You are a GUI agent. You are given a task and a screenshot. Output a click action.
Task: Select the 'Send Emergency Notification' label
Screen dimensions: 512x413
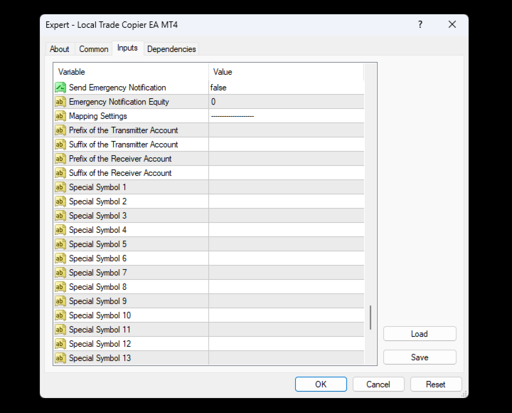point(117,88)
